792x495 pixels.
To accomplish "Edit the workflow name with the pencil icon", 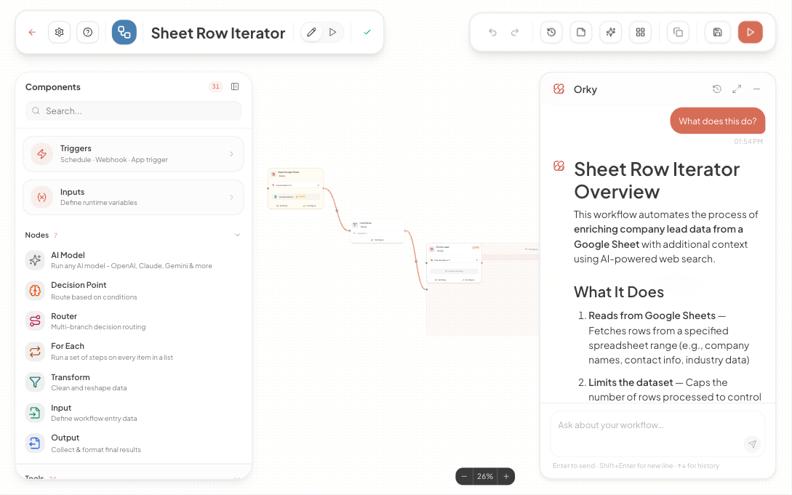I will coord(311,32).
